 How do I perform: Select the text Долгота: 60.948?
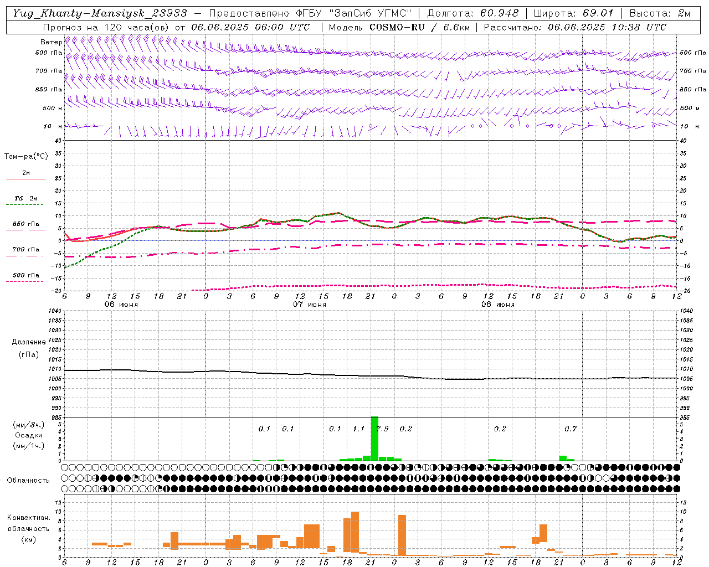tap(473, 13)
